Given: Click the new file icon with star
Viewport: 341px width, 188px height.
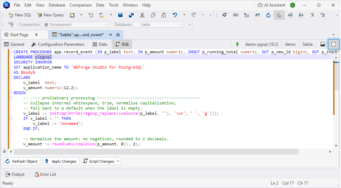Looking at the screenshot, I should point(91,15).
